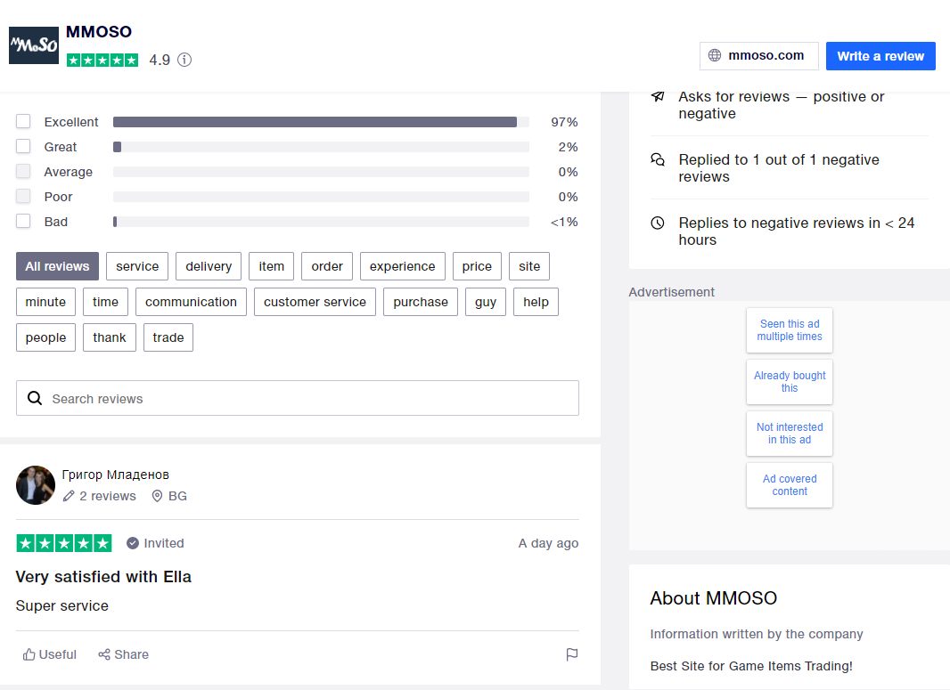Image resolution: width=950 pixels, height=690 pixels.
Task: Filter reviews by experience tag
Action: (402, 266)
